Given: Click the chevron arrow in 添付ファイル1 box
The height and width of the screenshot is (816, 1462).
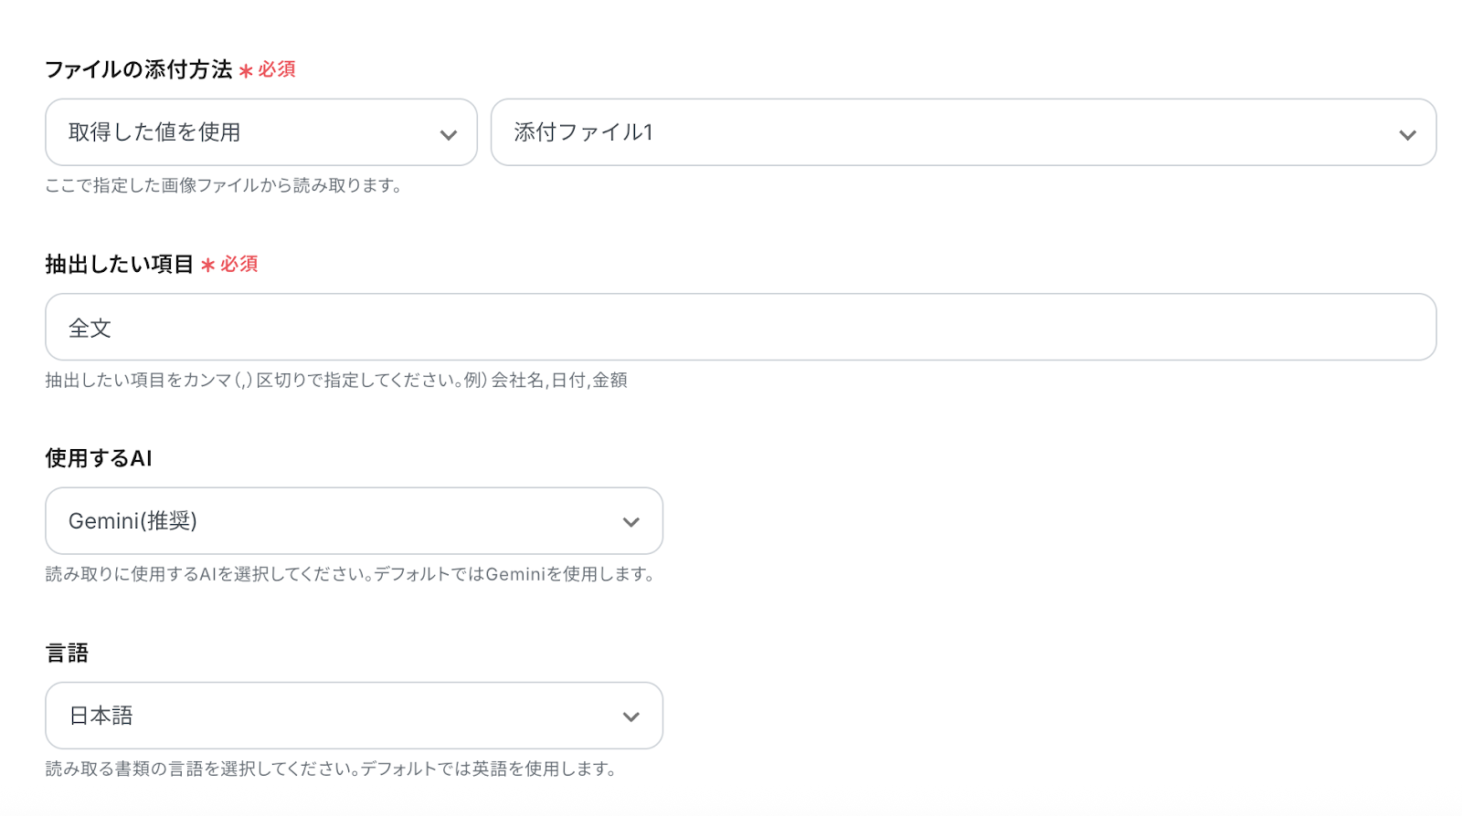Looking at the screenshot, I should pos(1407,135).
